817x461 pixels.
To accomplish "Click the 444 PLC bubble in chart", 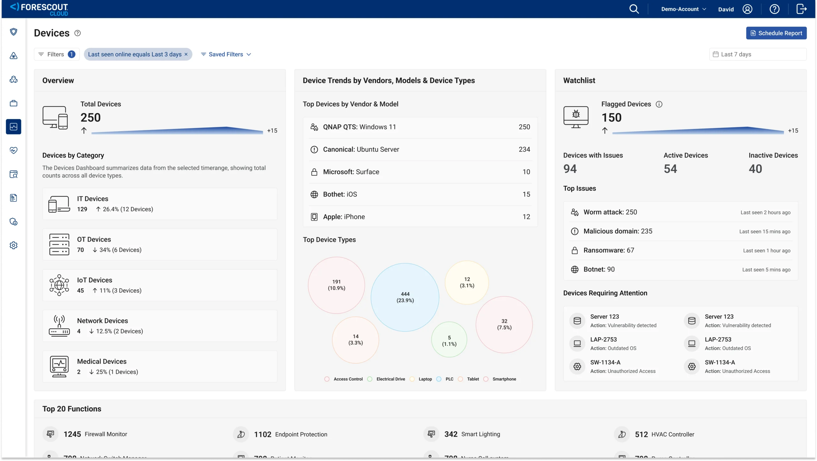I will [x=405, y=297].
